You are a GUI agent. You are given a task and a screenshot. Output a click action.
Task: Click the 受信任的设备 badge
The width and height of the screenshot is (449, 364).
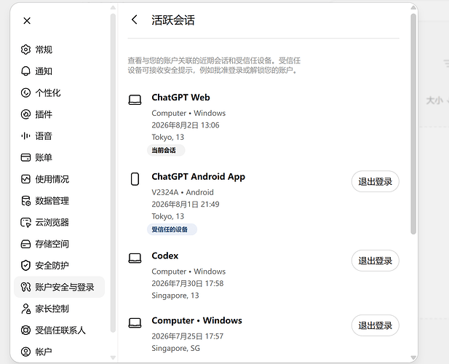click(x=172, y=229)
